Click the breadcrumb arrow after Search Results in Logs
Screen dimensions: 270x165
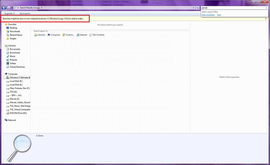[x=41, y=8]
